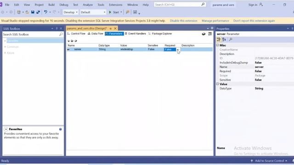Screen dimensions: 294x165
Task: Click the String data type cell
Action: (x=108, y=49)
